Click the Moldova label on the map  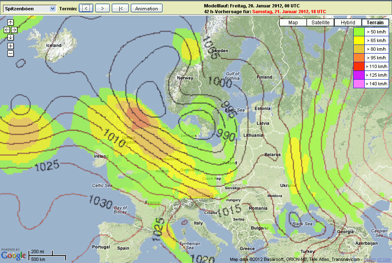[275, 196]
